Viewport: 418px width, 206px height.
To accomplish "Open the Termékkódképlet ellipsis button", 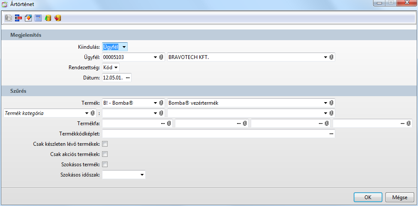I will 331,134.
